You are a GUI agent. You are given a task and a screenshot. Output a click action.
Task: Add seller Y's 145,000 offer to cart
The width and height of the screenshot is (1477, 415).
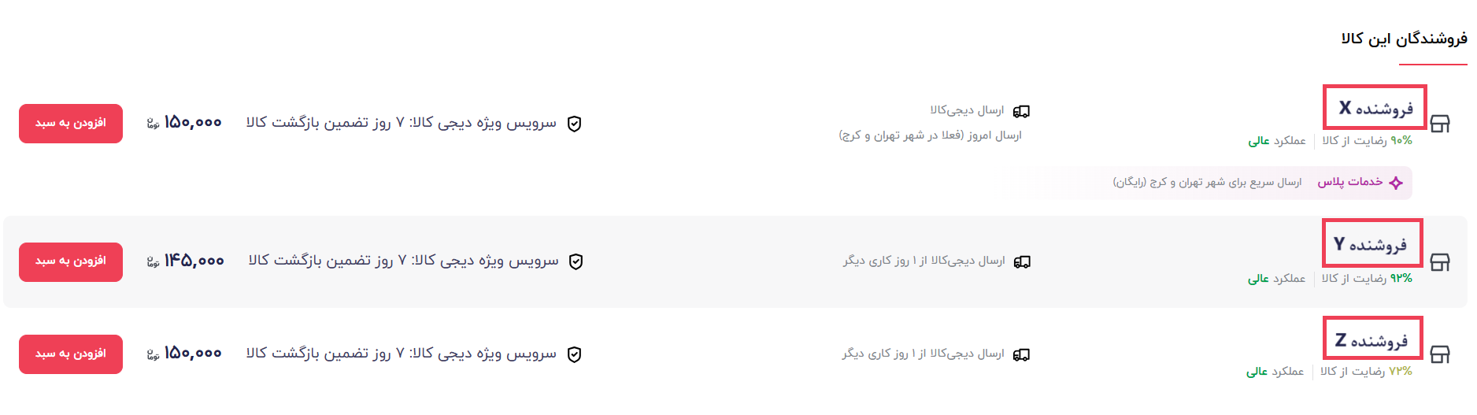(x=71, y=262)
